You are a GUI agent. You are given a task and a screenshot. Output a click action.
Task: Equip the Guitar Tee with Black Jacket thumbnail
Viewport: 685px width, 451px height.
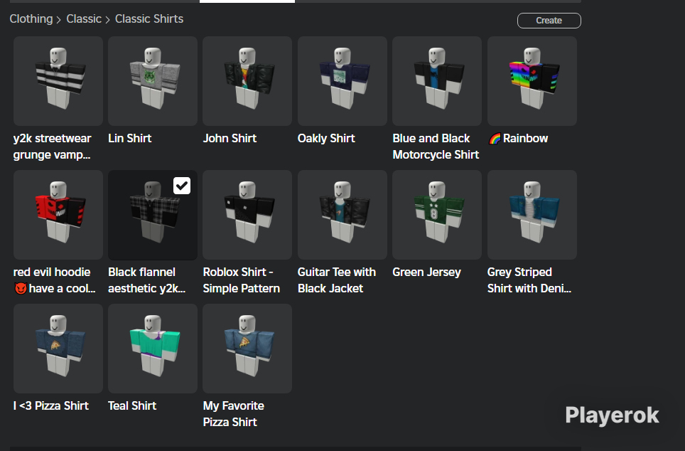(342, 215)
